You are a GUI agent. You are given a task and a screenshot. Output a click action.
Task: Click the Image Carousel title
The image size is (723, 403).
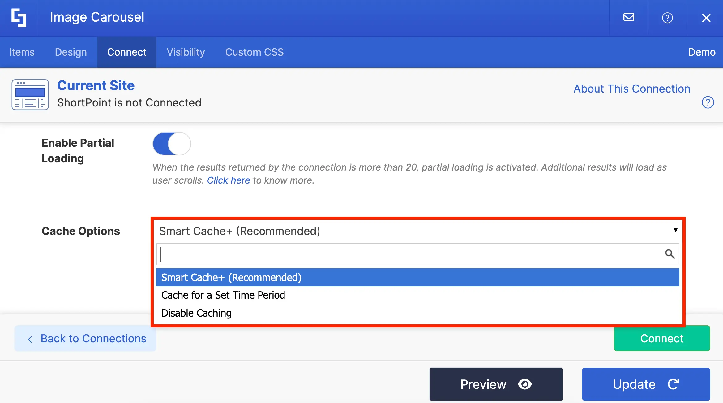(x=97, y=17)
